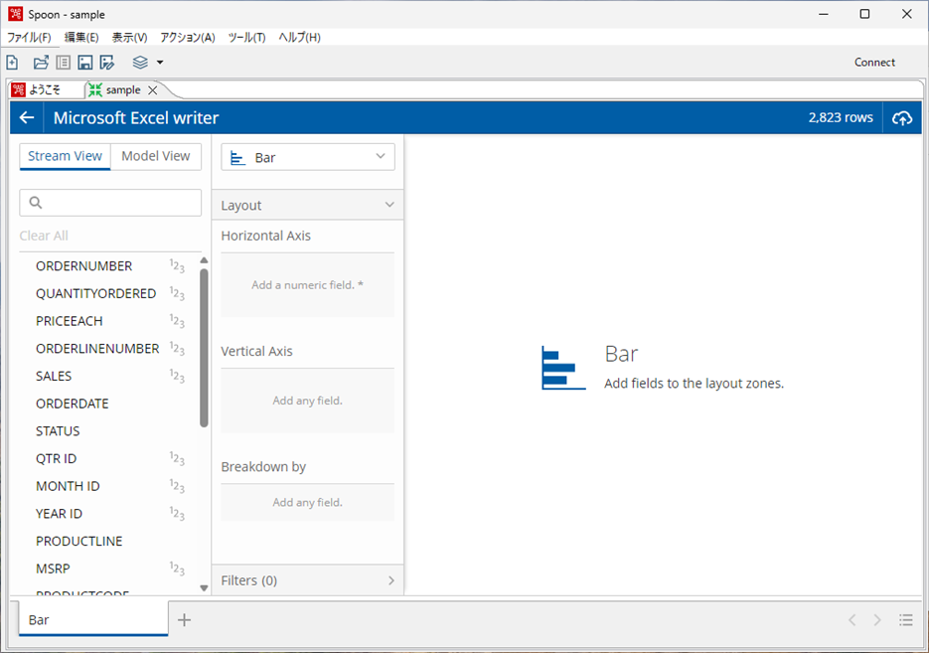Click the field search input box
The width and height of the screenshot is (929, 653).
click(x=110, y=203)
